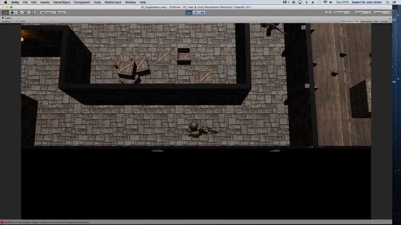Open the AirPlay display menu
The image size is (401, 225).
[x=300, y=2]
